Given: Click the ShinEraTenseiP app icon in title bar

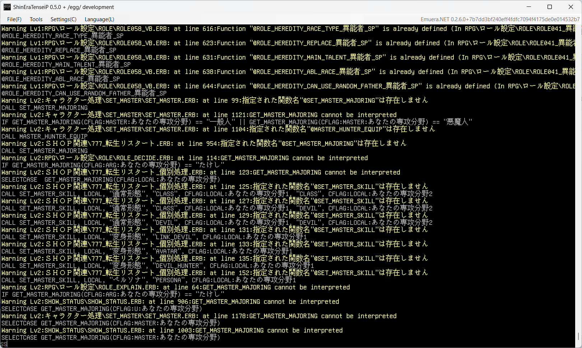Looking at the screenshot, I should [7, 7].
